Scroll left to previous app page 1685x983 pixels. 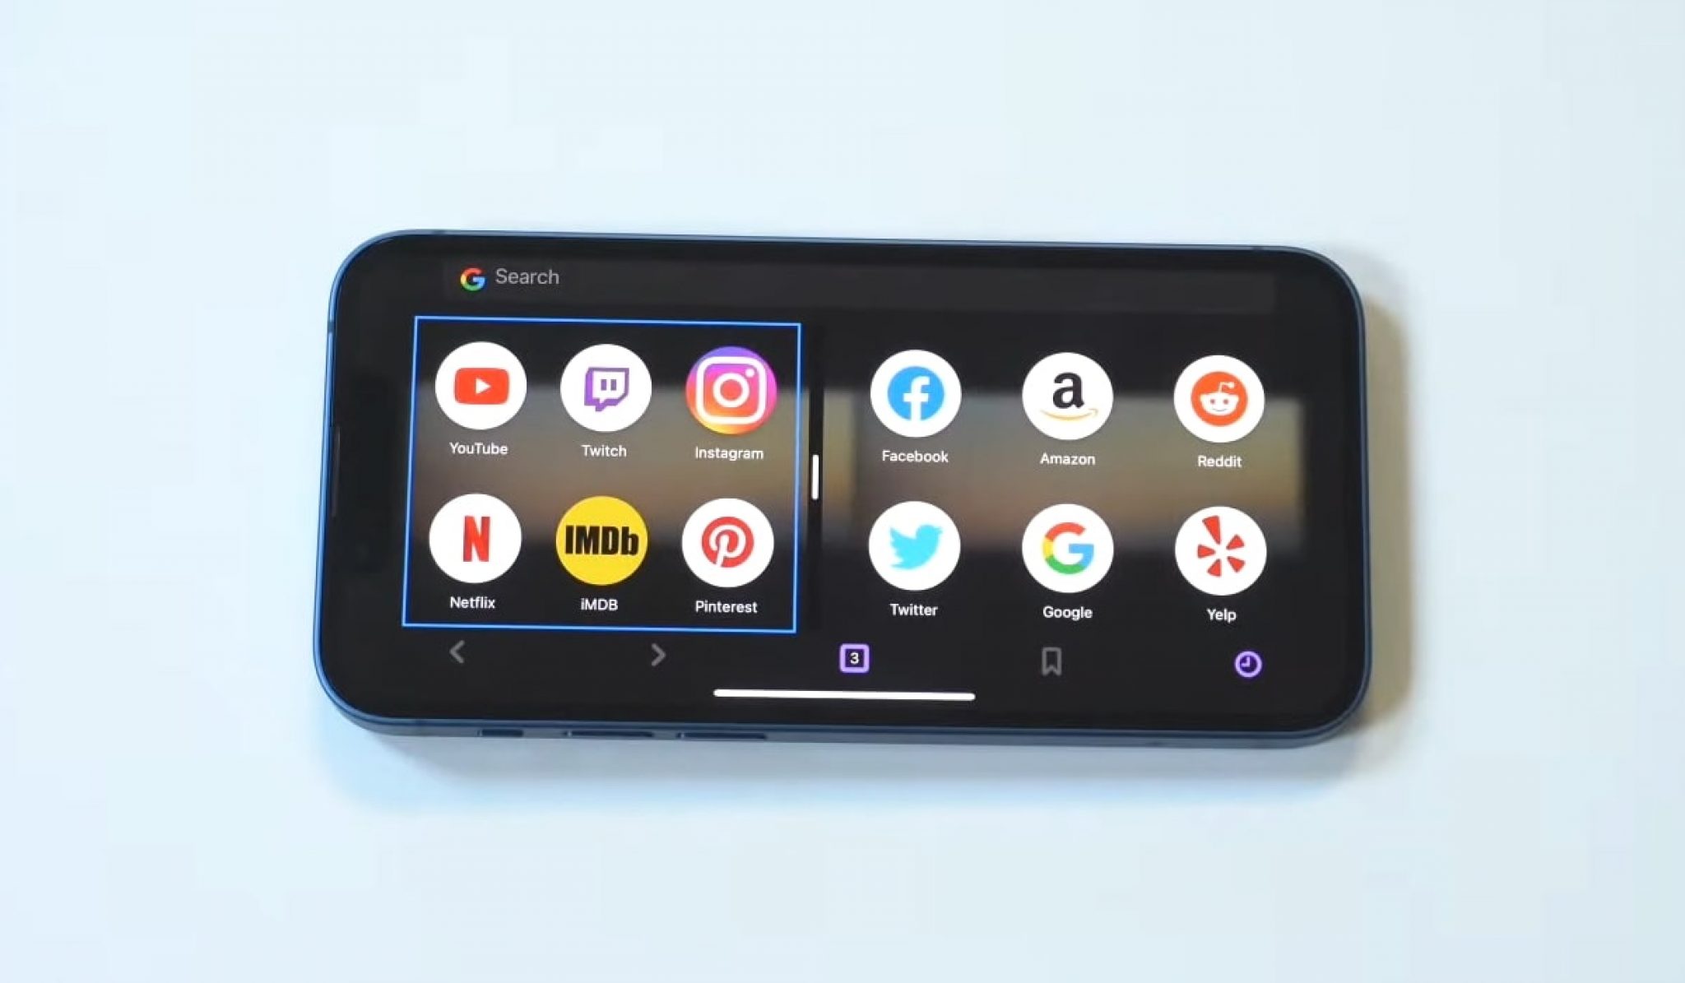click(x=457, y=654)
